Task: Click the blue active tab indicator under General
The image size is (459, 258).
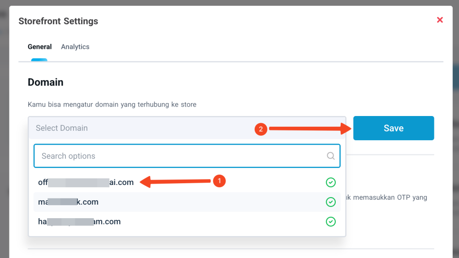Action: coord(39,58)
